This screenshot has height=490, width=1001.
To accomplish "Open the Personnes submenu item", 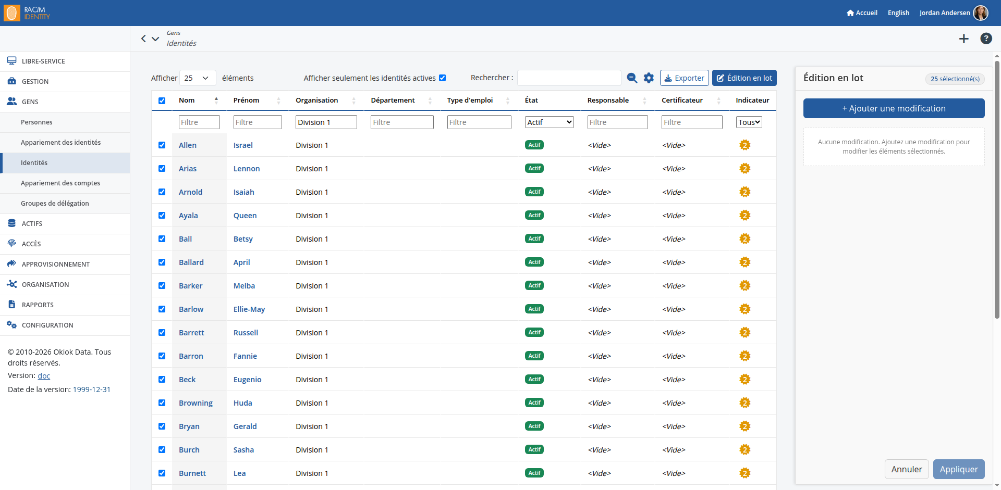I will click(65, 122).
